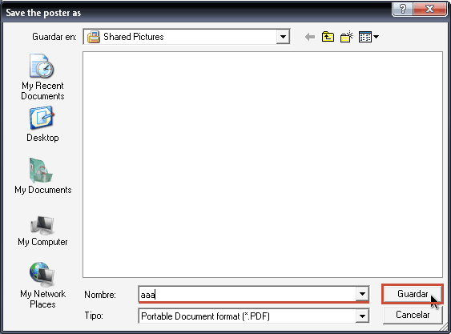Go up one folder level
Viewport: 451px width, 334px height.
328,37
